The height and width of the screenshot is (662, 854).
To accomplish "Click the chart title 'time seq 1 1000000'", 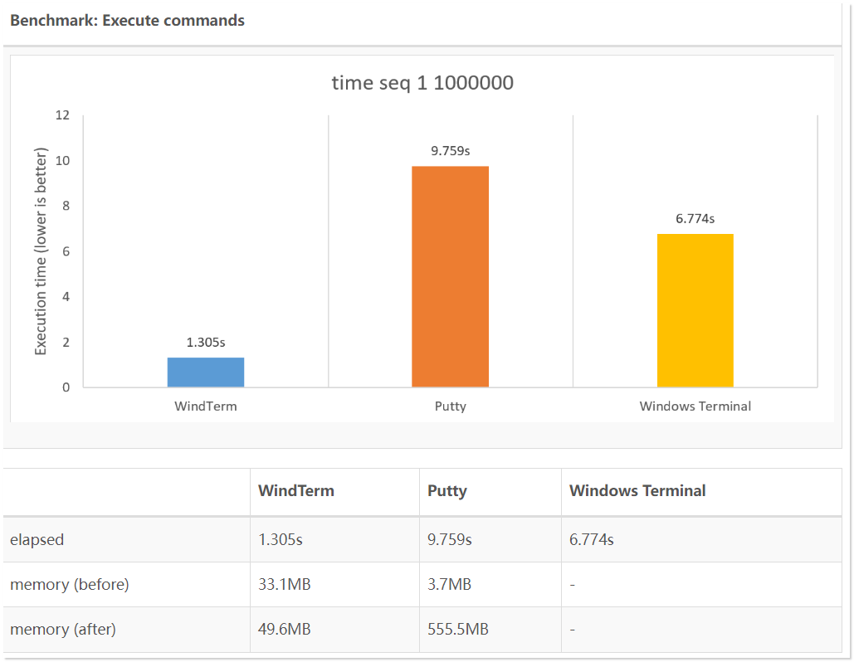I will pos(423,83).
